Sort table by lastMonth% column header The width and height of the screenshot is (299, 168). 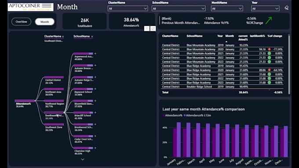coord(257,36)
